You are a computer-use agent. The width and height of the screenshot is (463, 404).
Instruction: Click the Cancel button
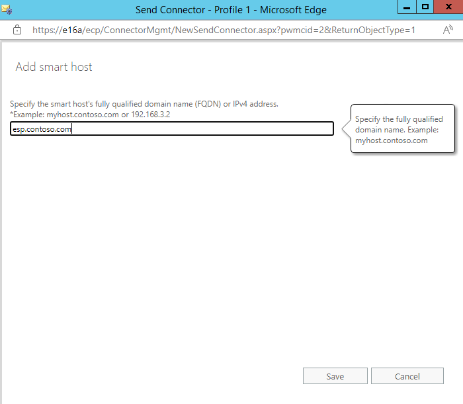(x=407, y=376)
